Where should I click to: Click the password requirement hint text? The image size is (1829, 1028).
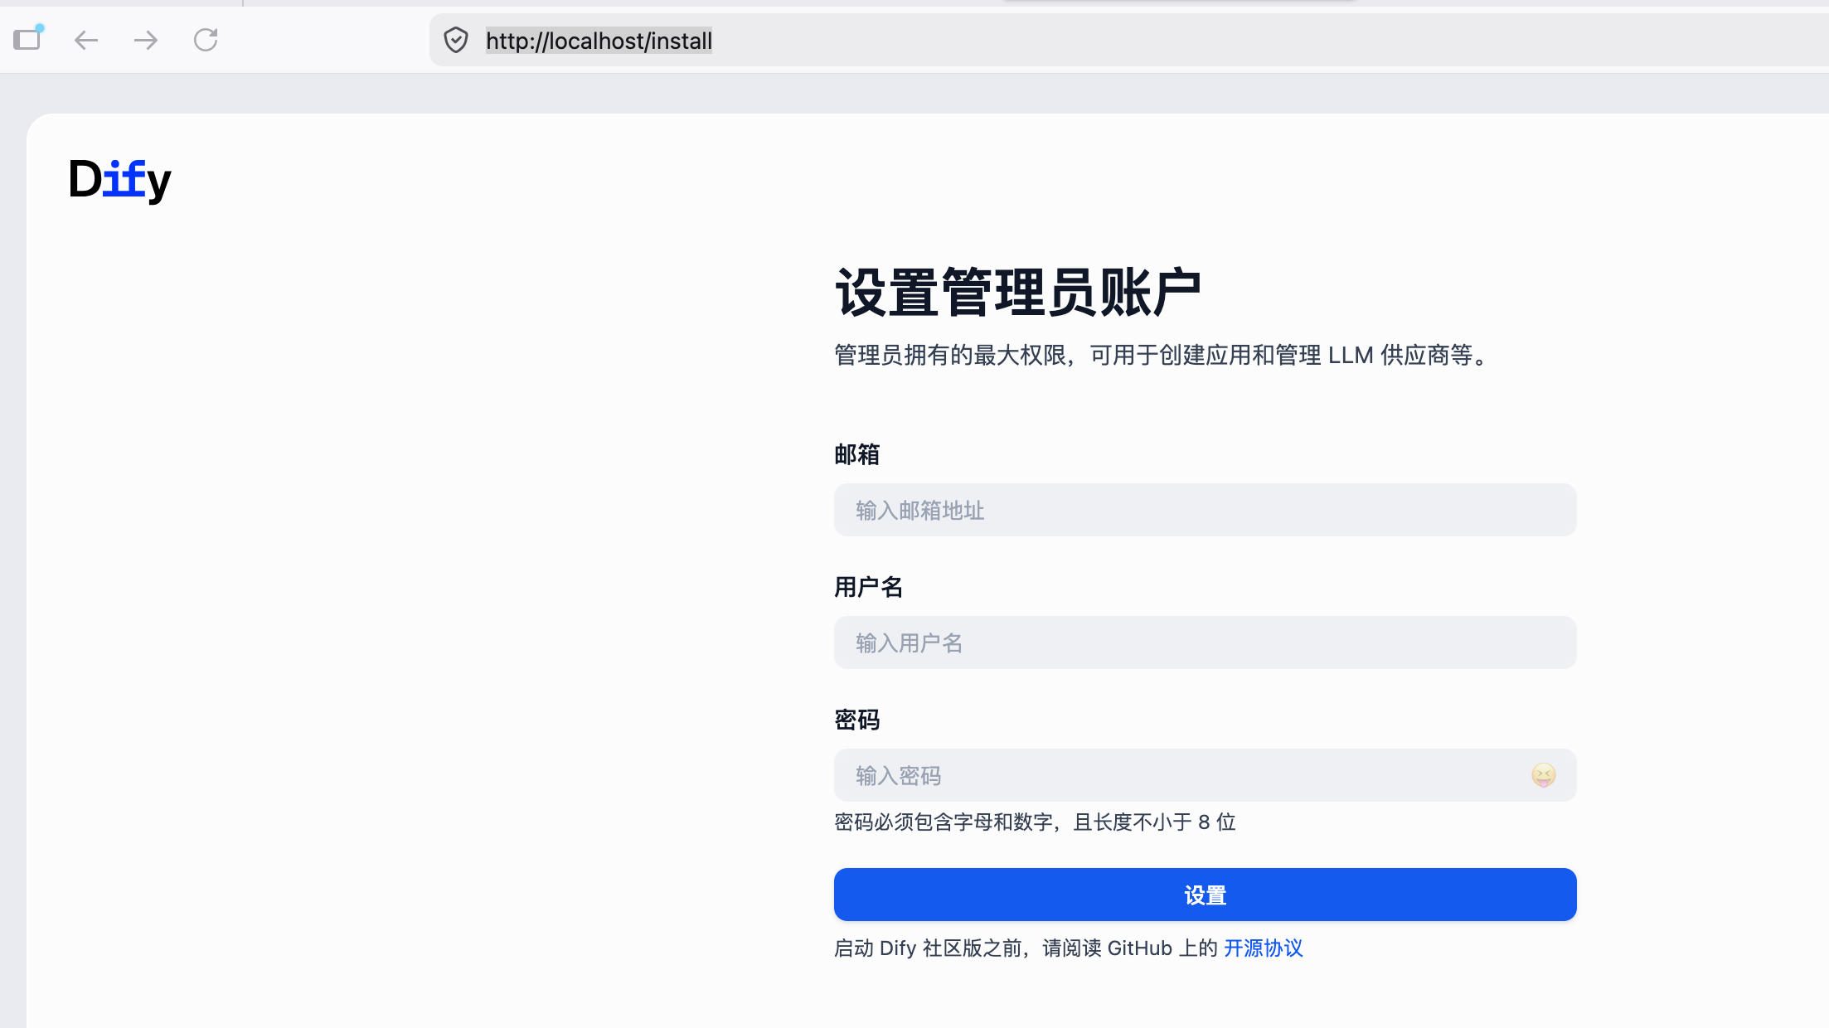pos(1035,822)
